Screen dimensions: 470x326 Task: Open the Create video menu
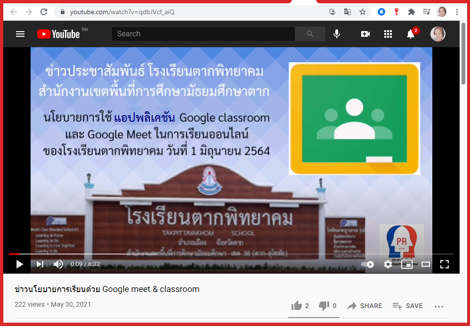click(x=365, y=34)
